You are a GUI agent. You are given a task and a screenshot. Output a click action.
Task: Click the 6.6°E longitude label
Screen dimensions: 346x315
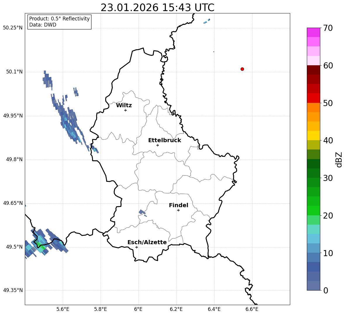pos(252,309)
